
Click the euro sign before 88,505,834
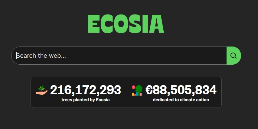click(149, 90)
